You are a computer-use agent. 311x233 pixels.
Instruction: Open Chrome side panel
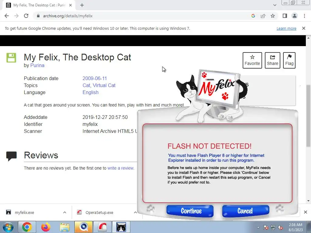pyautogui.click(x=285, y=16)
